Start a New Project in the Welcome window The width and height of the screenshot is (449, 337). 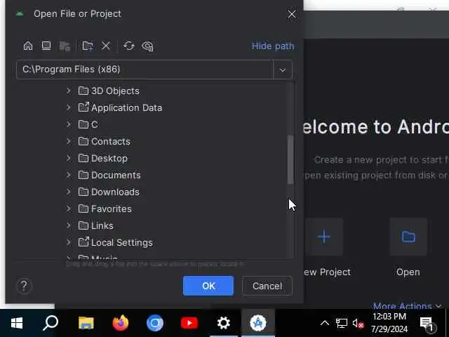324,237
